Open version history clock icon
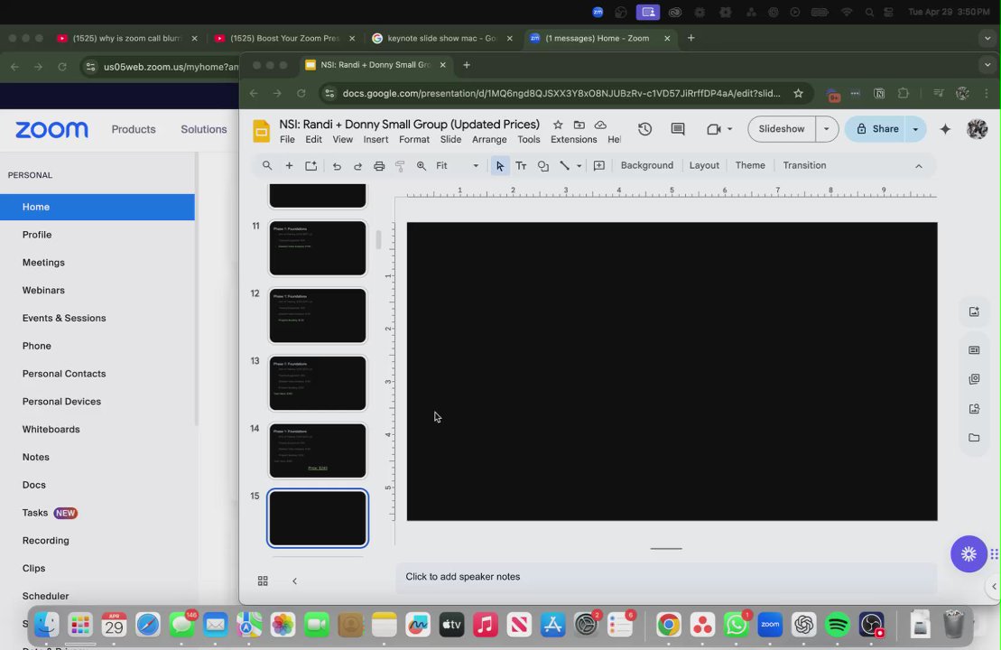 644,129
